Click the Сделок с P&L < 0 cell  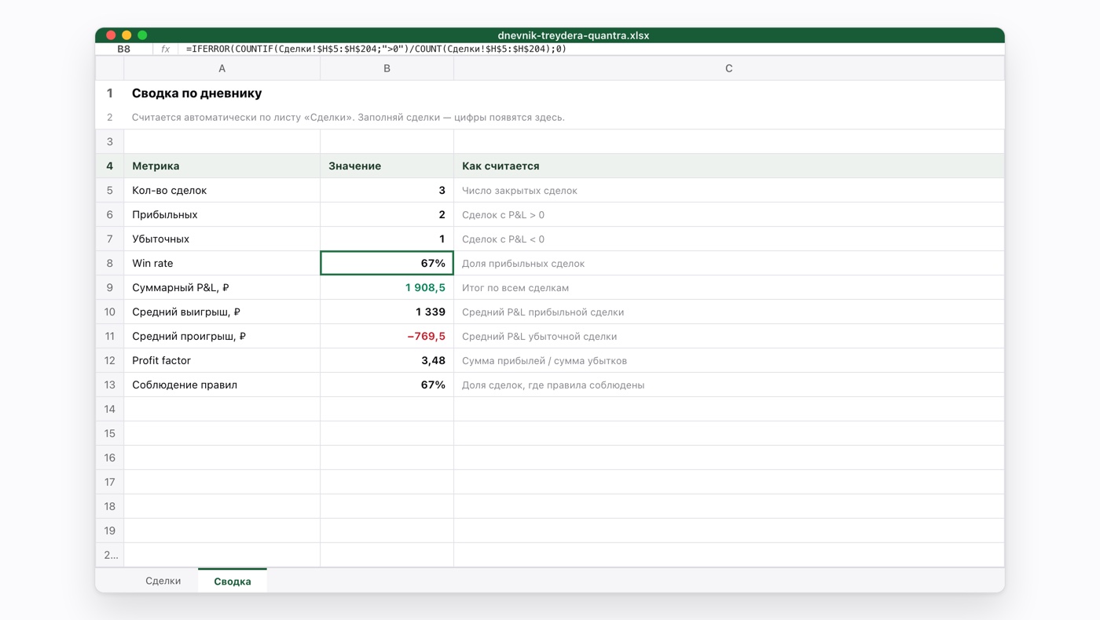[x=728, y=239]
